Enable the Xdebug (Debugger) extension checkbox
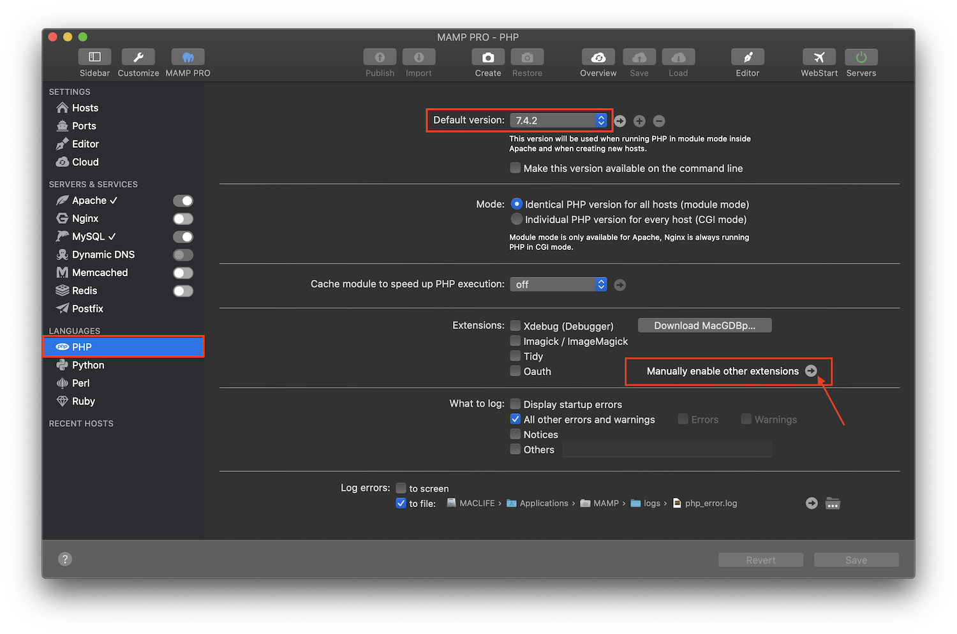 pos(515,325)
